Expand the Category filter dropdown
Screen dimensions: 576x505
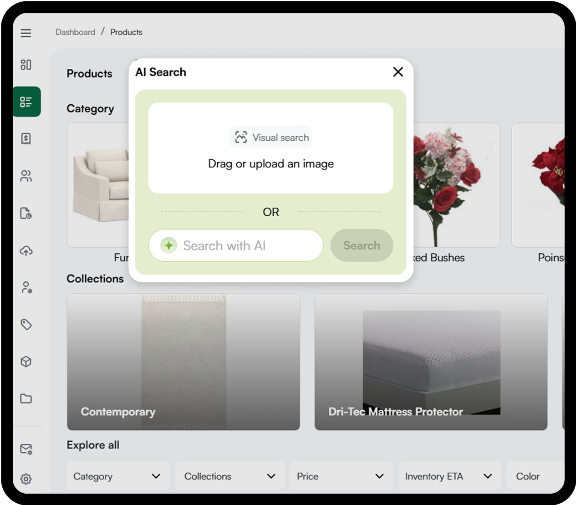pos(117,476)
